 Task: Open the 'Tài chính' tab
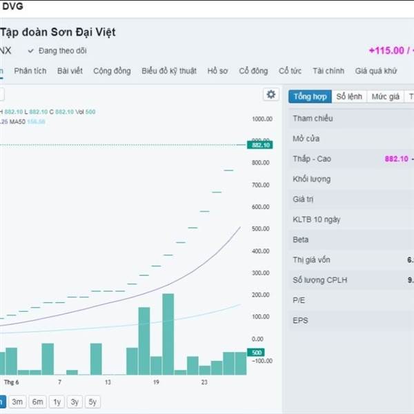click(328, 71)
